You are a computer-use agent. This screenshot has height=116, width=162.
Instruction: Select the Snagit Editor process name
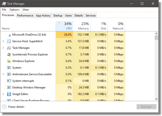20,94
